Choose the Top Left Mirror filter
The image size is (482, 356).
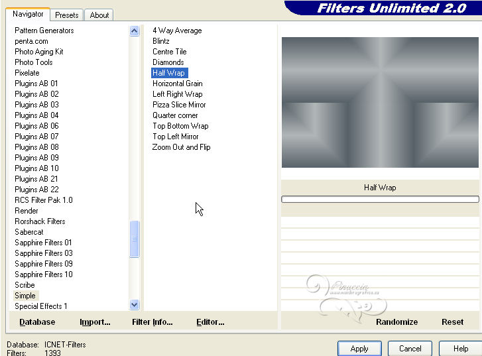[x=176, y=137]
